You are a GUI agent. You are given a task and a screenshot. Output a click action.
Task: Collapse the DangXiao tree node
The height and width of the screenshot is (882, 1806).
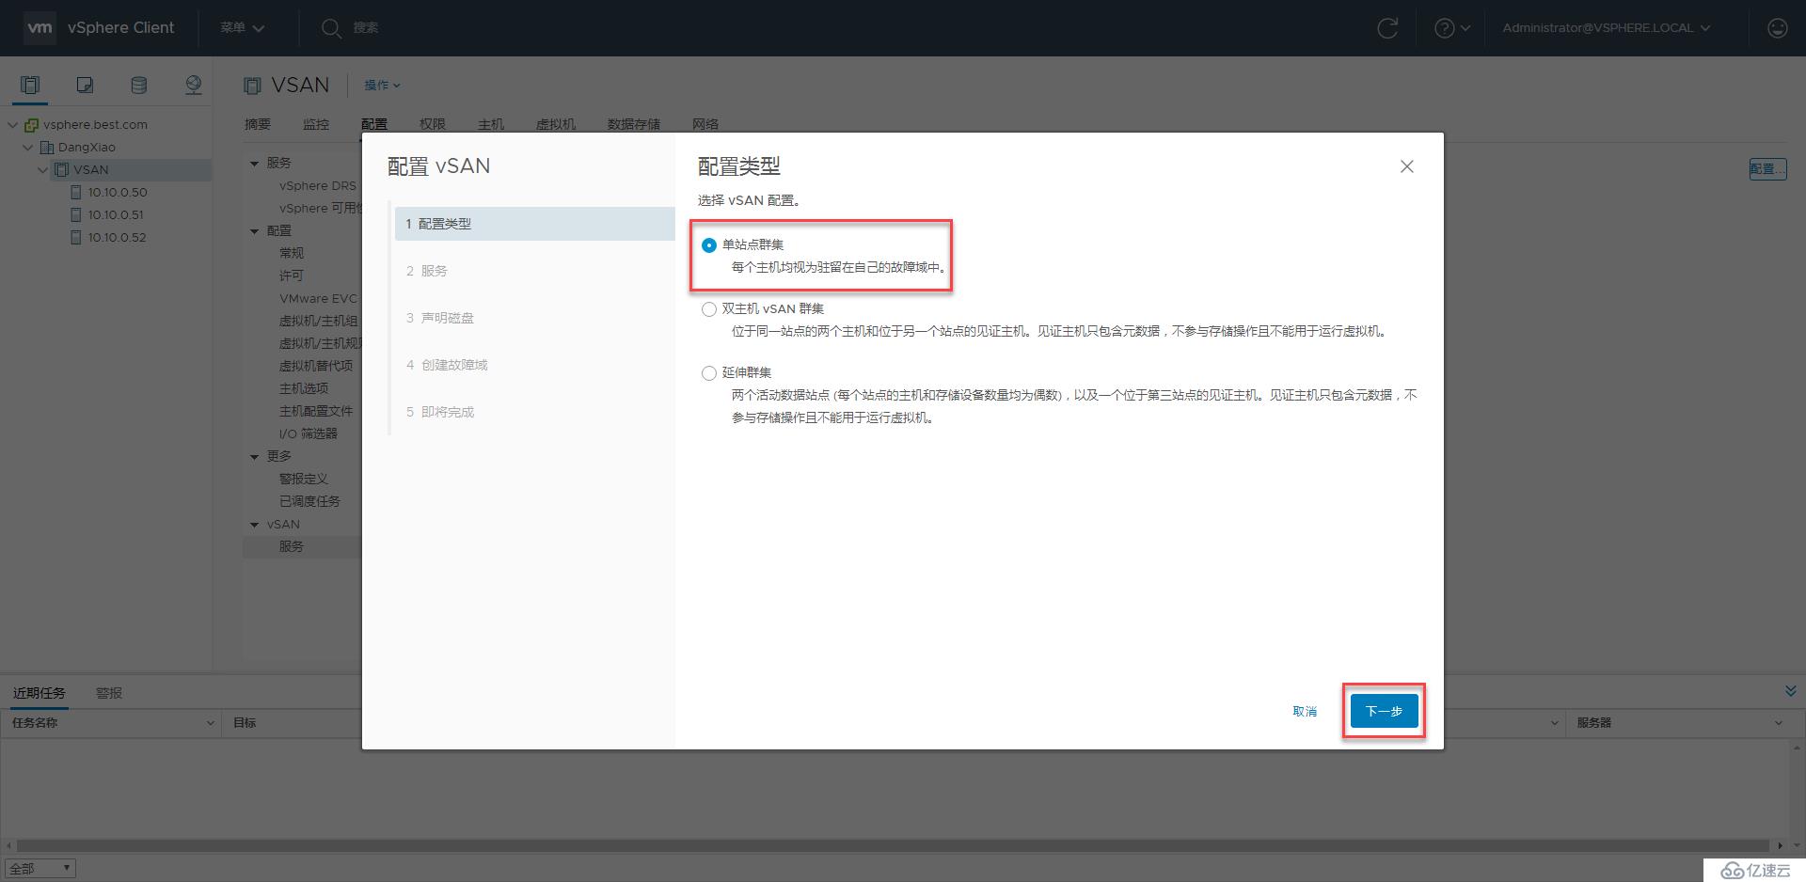coord(27,147)
